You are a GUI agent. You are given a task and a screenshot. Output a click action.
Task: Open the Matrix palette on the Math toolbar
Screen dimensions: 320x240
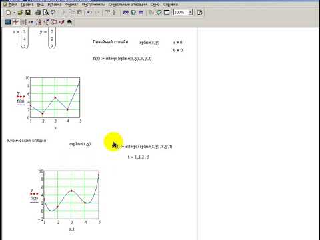(23, 22)
